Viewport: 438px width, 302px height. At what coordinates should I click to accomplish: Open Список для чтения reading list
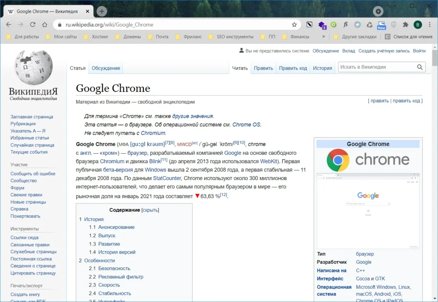point(409,37)
